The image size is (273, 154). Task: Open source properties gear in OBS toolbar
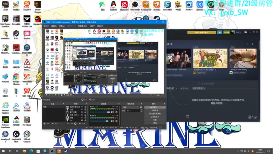(x=84, y=100)
